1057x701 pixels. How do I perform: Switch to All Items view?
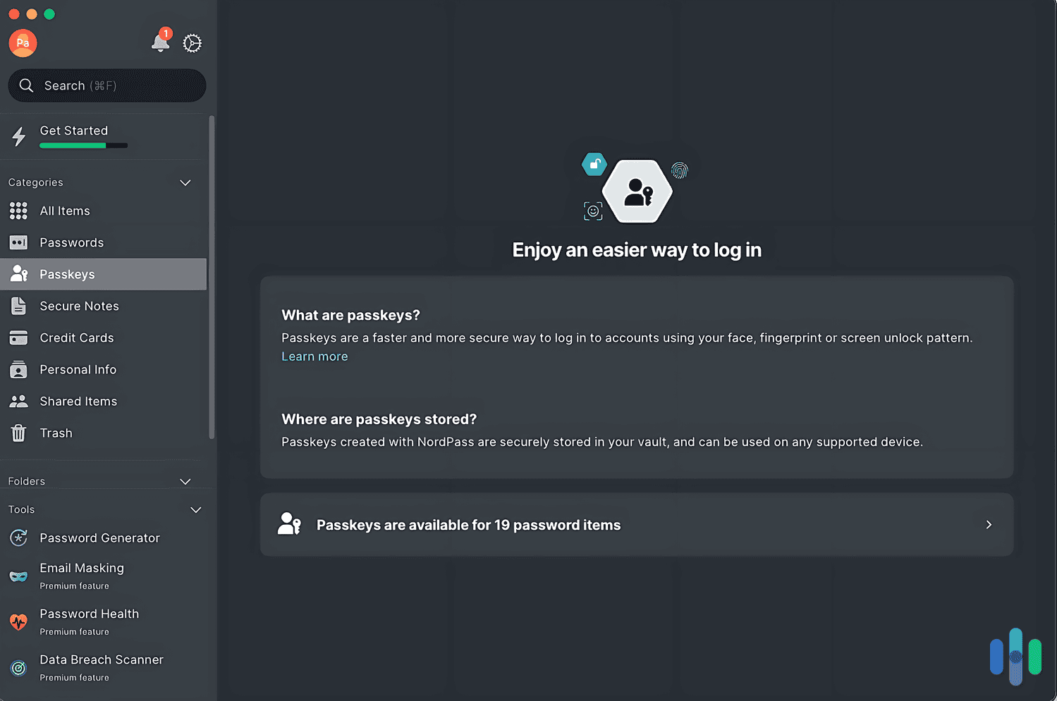[x=64, y=211]
